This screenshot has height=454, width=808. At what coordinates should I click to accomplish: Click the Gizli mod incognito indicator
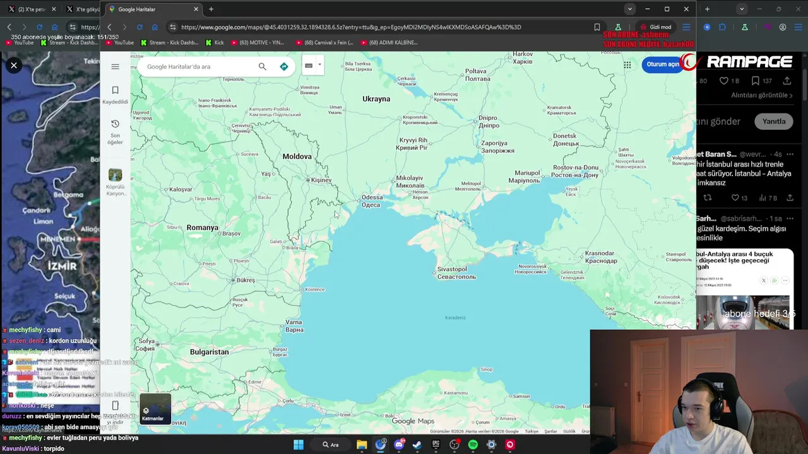click(x=655, y=27)
